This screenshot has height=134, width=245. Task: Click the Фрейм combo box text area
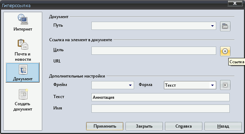click(x=110, y=85)
